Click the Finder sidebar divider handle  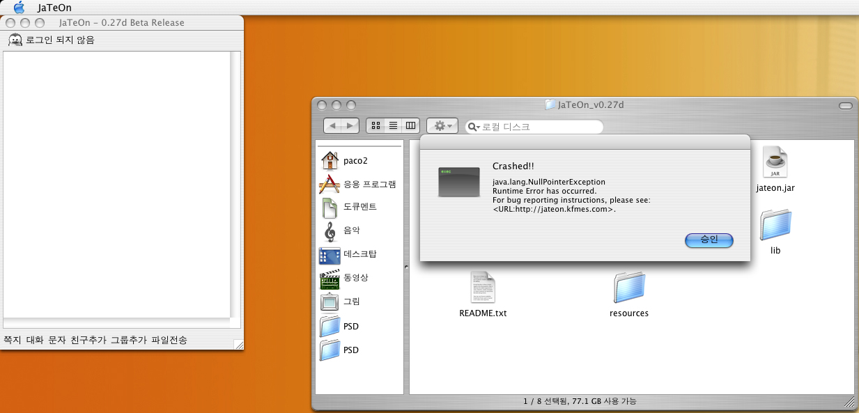point(406,266)
